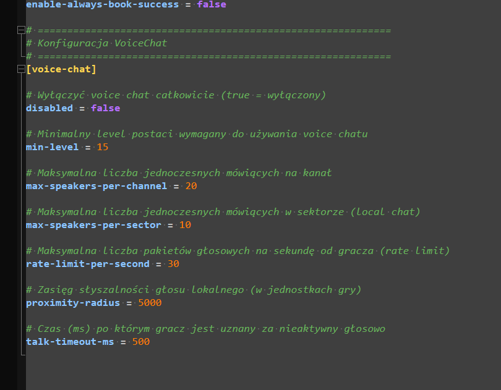
Task: Click the value 10 for max-speakers-per-sector
Action: click(185, 225)
